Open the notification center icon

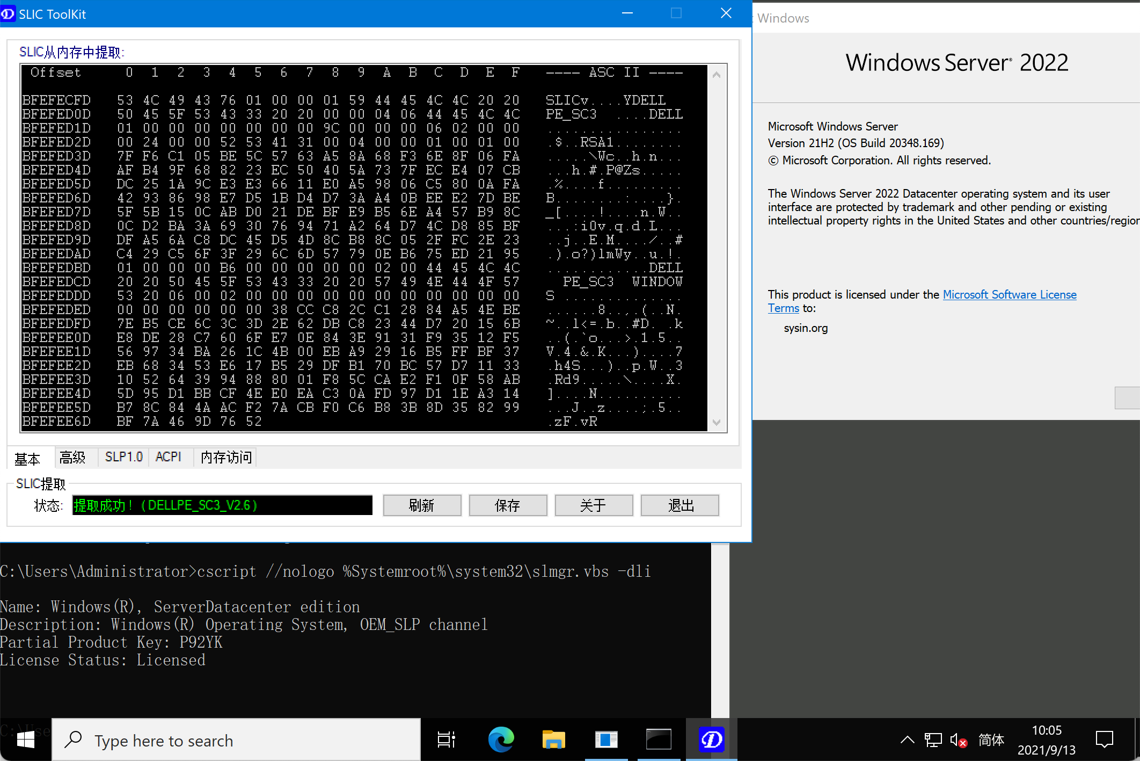(x=1105, y=740)
